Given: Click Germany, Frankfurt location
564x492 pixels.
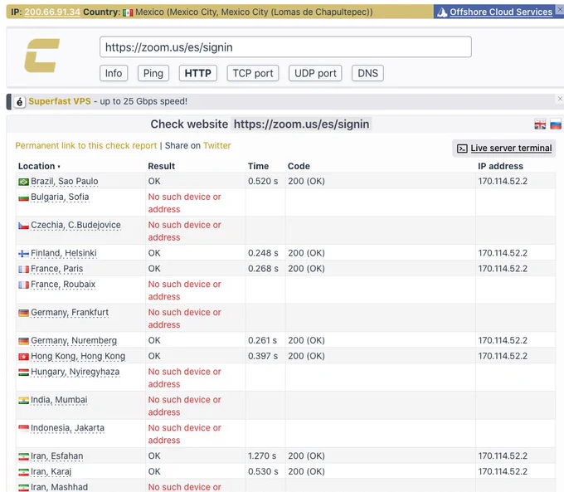Looking at the screenshot, I should tap(70, 313).
